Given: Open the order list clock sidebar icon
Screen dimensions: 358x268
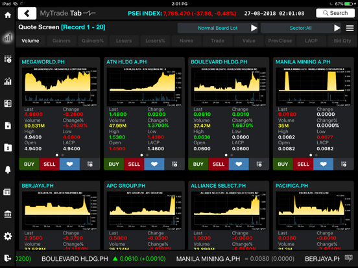Looking at the screenshot, I should (8, 59).
